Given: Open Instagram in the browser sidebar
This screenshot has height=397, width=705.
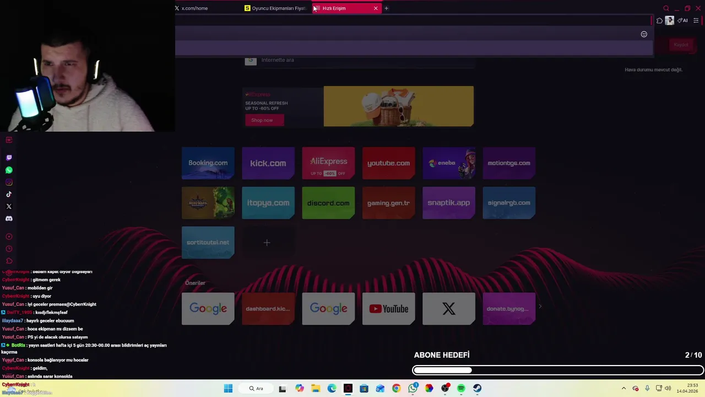Looking at the screenshot, I should (9, 182).
